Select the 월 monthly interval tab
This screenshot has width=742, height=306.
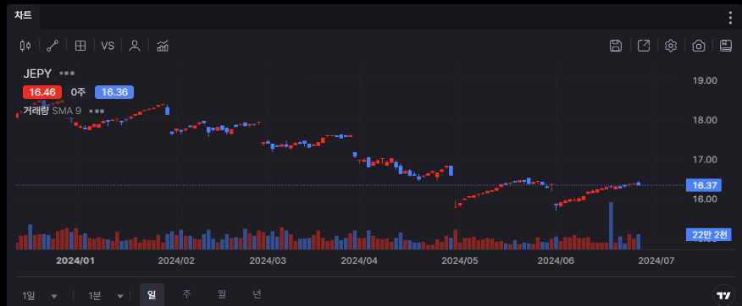pyautogui.click(x=221, y=294)
